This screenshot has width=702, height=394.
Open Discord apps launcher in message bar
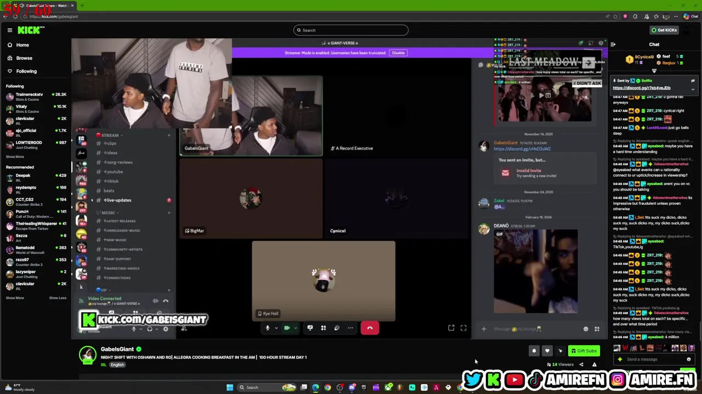(597, 329)
